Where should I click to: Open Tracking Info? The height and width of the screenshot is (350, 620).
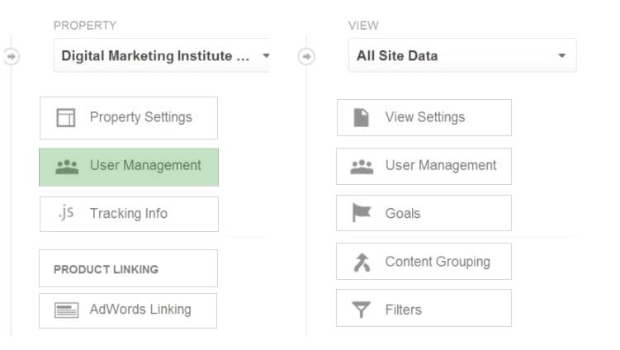[x=129, y=214]
